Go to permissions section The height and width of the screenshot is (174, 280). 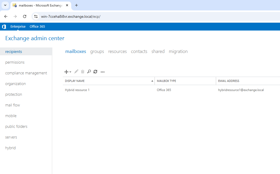pos(15,62)
